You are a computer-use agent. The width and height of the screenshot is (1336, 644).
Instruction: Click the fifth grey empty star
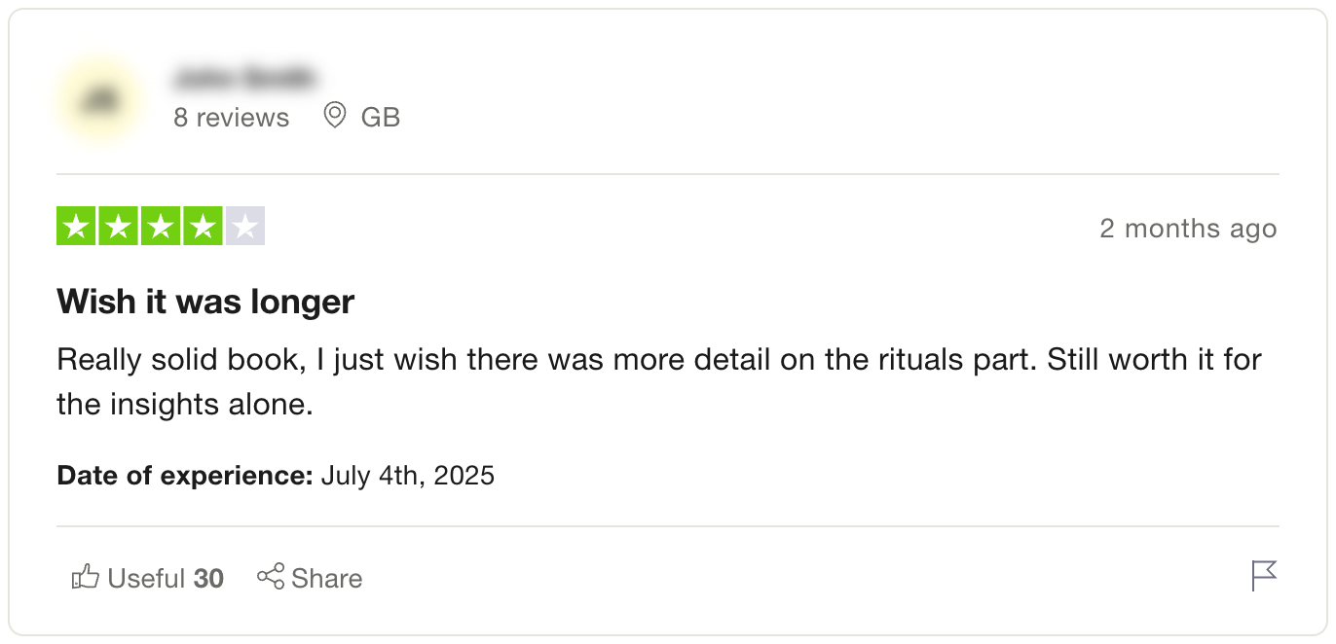coord(244,227)
